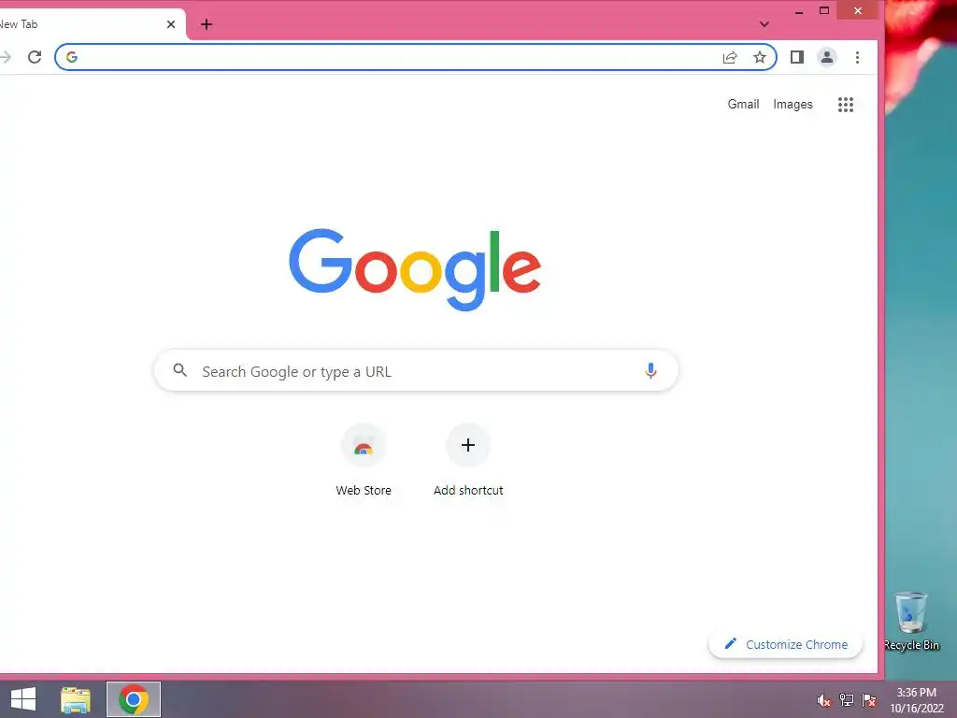The height and width of the screenshot is (718, 957).
Task: Open the Google apps grid
Action: tap(845, 105)
